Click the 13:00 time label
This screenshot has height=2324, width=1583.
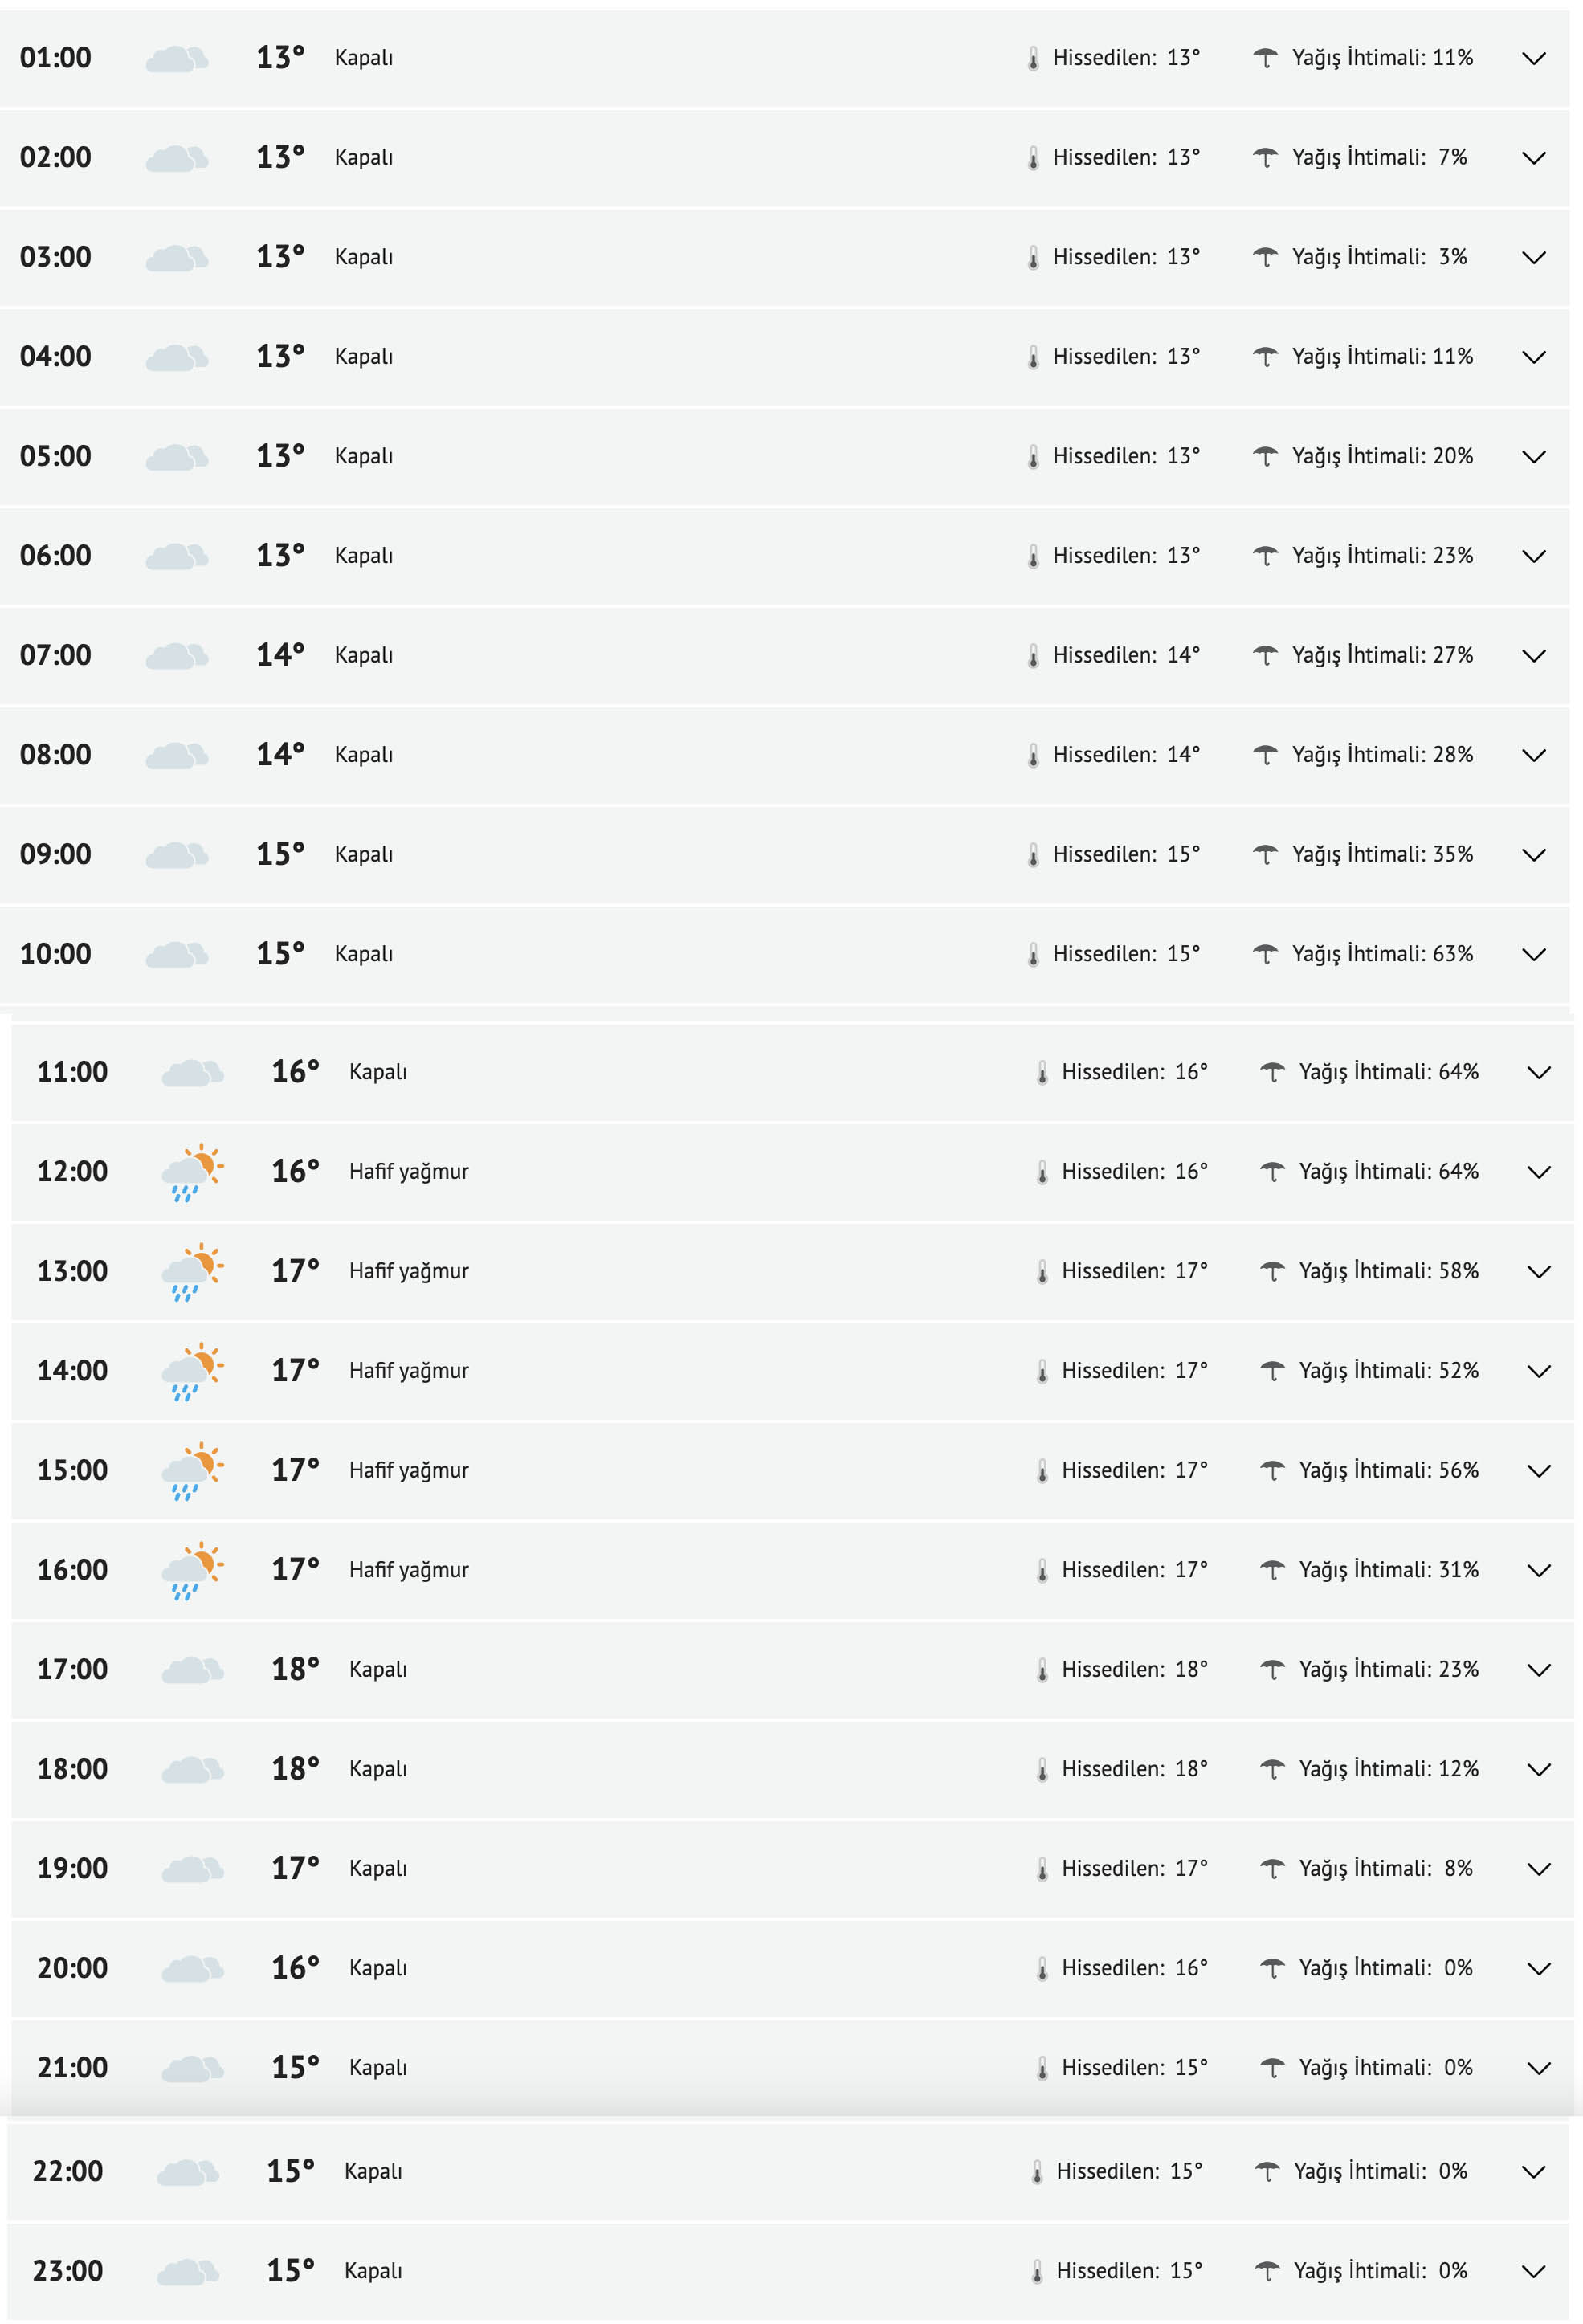pyautogui.click(x=72, y=1271)
